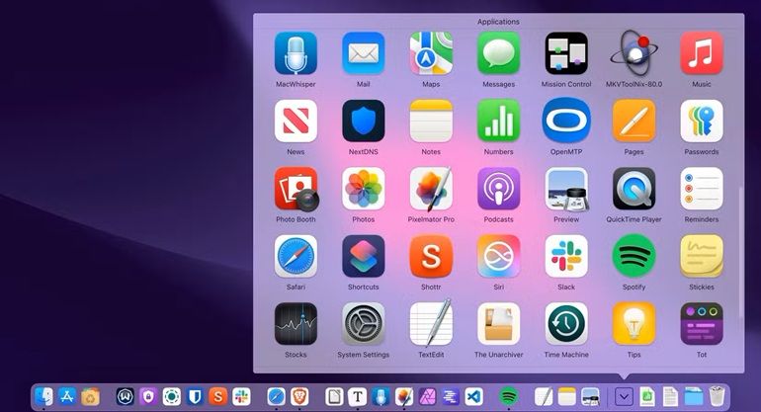Launch Affinity Photo from the Dock
The width and height of the screenshot is (761, 412).
(x=427, y=396)
